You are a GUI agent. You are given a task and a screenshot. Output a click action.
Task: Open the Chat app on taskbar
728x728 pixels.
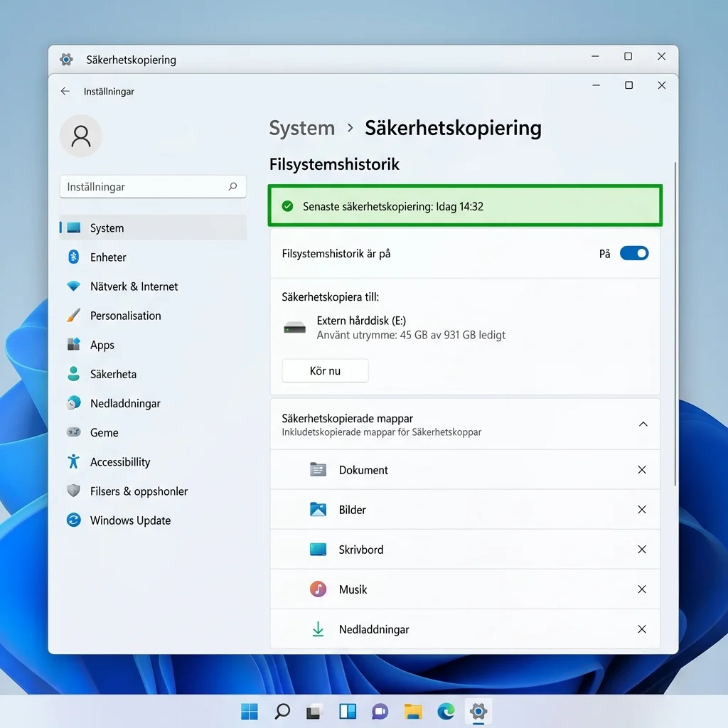click(380, 711)
